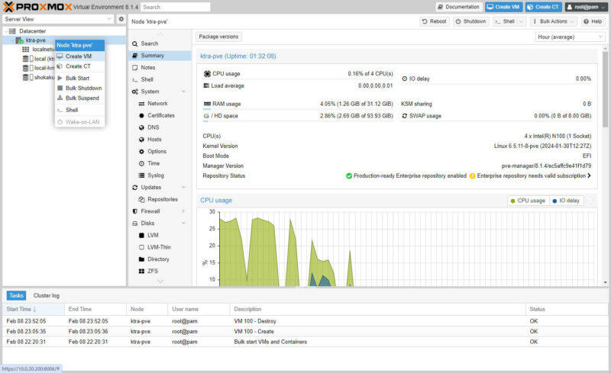
Task: Sort by the Start Time column header
Action: (x=33, y=309)
